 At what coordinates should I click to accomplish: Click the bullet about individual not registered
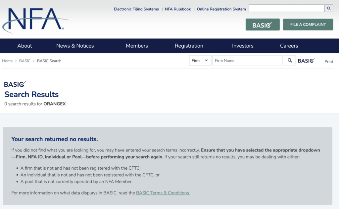90,175
